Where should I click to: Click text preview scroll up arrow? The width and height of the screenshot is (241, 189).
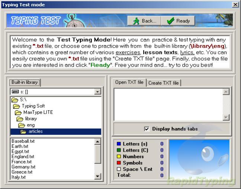pyautogui.click(x=226, y=92)
